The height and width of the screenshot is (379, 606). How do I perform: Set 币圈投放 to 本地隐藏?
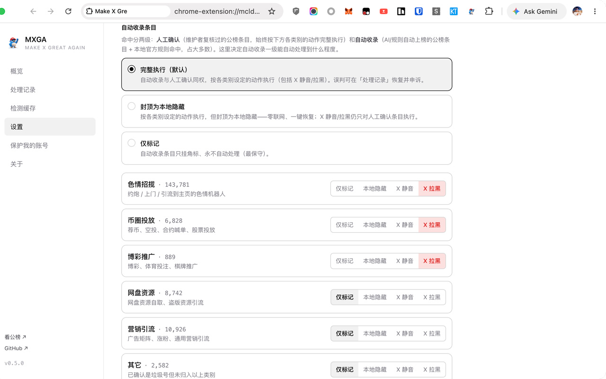374,225
